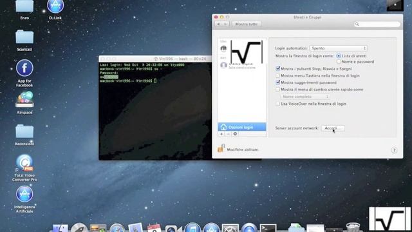
Task: Open the Nome completo dropdown
Action: [x=304, y=97]
